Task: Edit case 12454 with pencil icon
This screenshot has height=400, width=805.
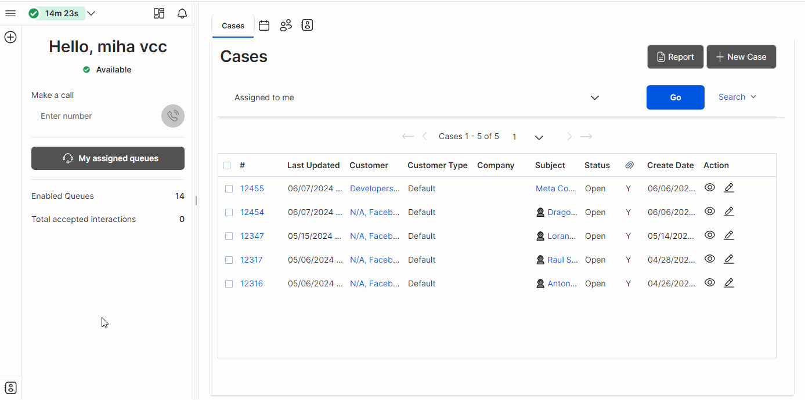Action: tap(729, 212)
